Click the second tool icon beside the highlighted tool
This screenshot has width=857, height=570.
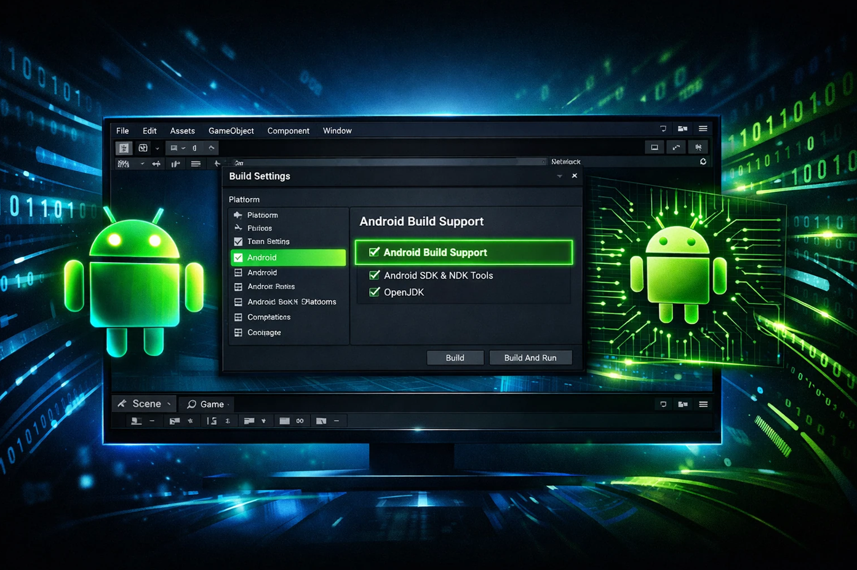point(143,148)
